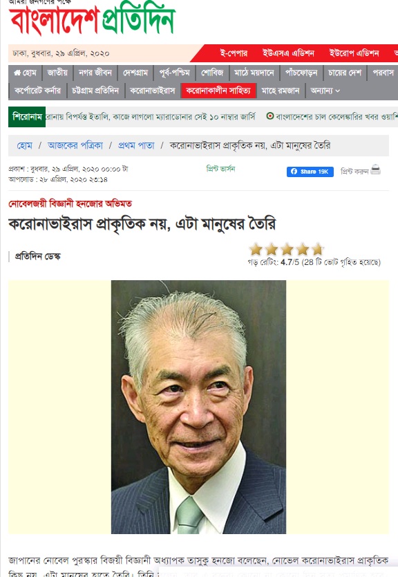Screen dimensions: 398x577
Task: Open the করোনাভাইরাস menu item
Action: pos(153,91)
